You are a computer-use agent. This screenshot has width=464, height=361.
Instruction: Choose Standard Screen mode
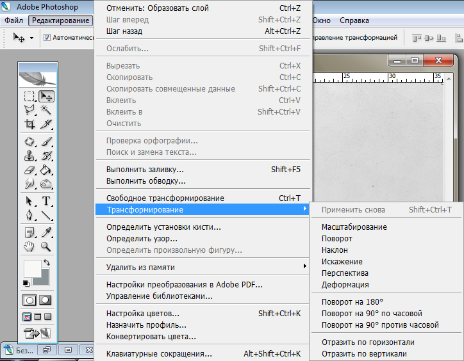click(27, 317)
